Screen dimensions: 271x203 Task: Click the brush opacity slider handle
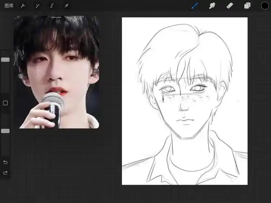pos(5,131)
